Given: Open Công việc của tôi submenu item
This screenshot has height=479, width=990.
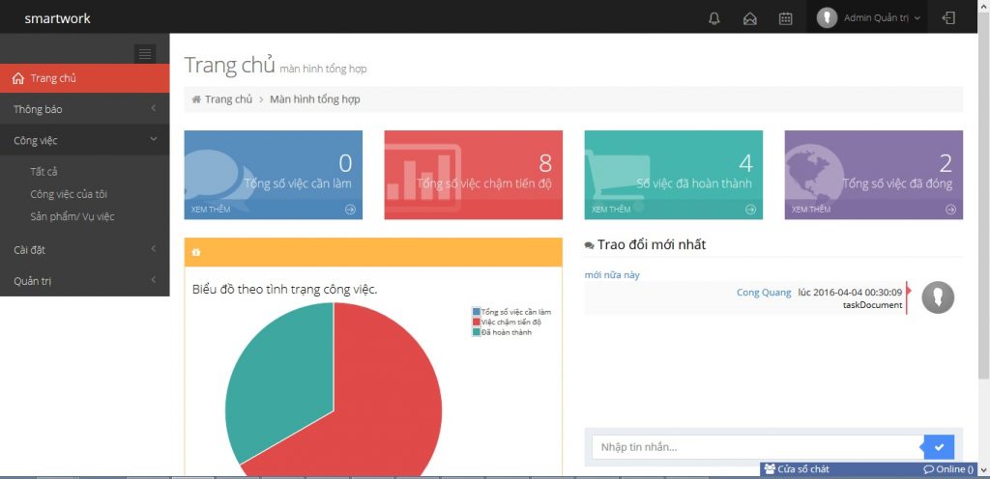Looking at the screenshot, I should [x=69, y=194].
